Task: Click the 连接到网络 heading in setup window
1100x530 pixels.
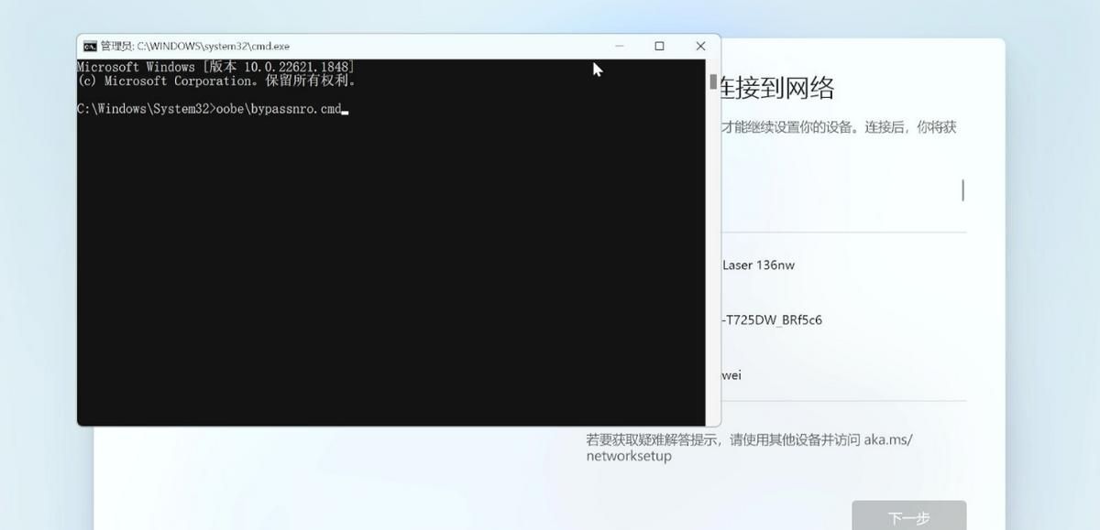Action: (777, 88)
